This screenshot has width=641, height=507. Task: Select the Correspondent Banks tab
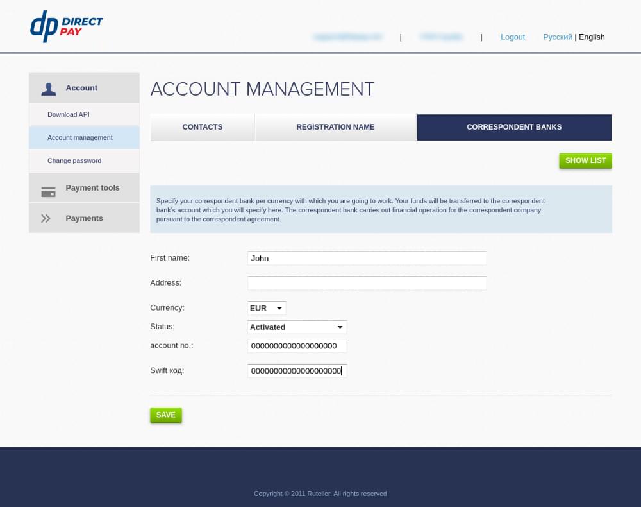pyautogui.click(x=514, y=127)
